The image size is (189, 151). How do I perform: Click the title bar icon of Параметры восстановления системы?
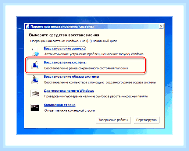(27, 27)
